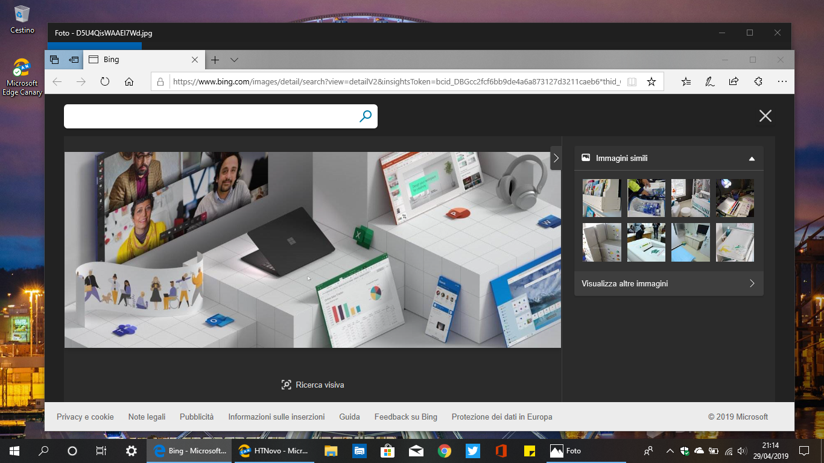Open the Share icon in Edge toolbar
824x463 pixels.
click(x=734, y=81)
